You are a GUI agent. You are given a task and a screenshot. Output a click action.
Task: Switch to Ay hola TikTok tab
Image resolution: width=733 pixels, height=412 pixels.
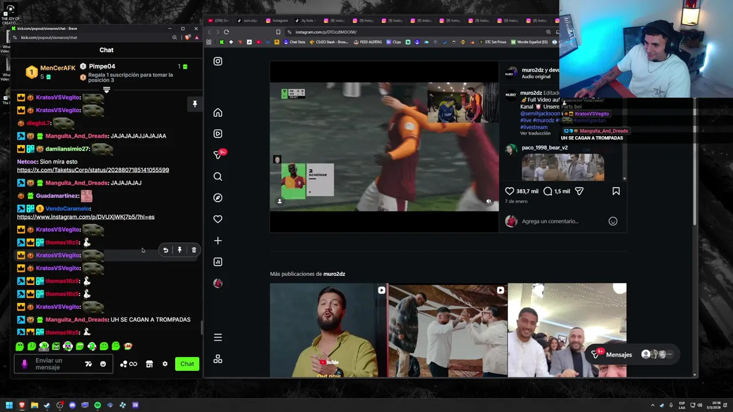pyautogui.click(x=306, y=21)
